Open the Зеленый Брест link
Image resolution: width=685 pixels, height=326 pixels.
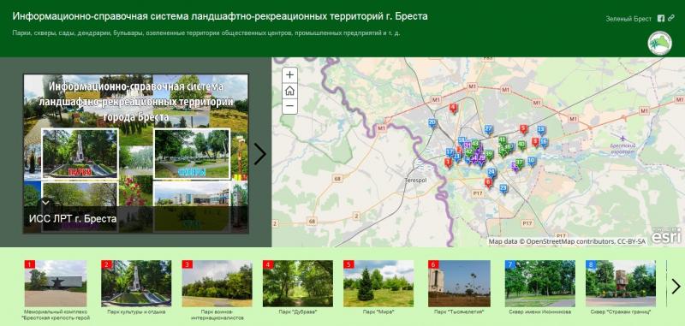pos(628,19)
